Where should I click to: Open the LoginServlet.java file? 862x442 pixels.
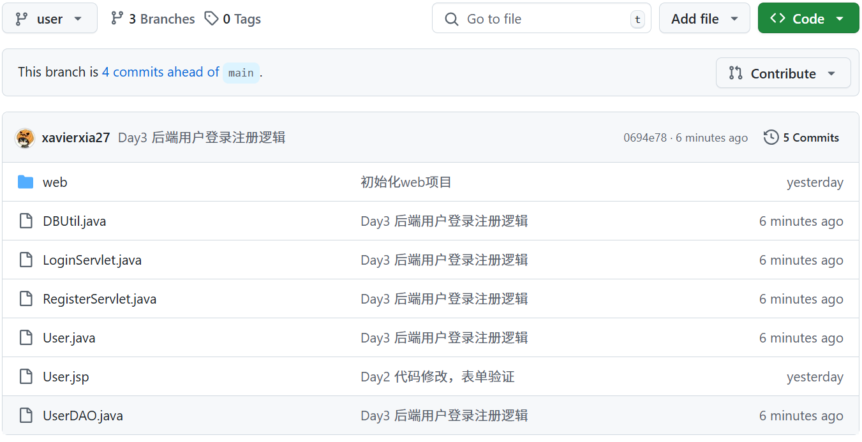pos(92,260)
